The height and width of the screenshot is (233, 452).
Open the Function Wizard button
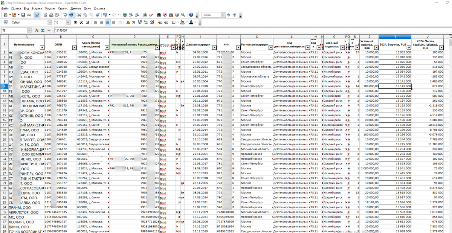(x=37, y=30)
